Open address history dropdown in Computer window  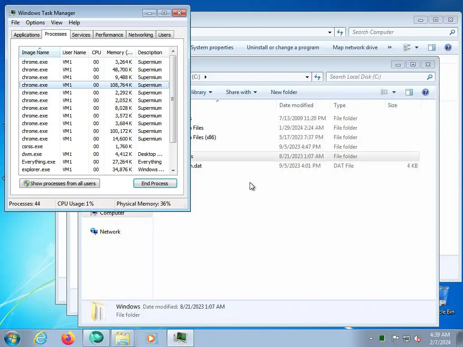(330, 32)
